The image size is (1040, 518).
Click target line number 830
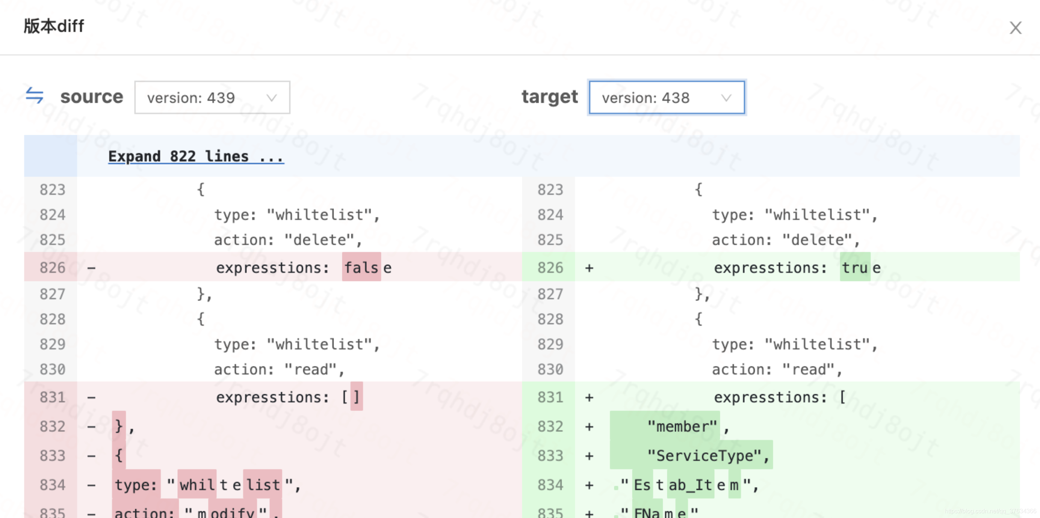(x=550, y=369)
